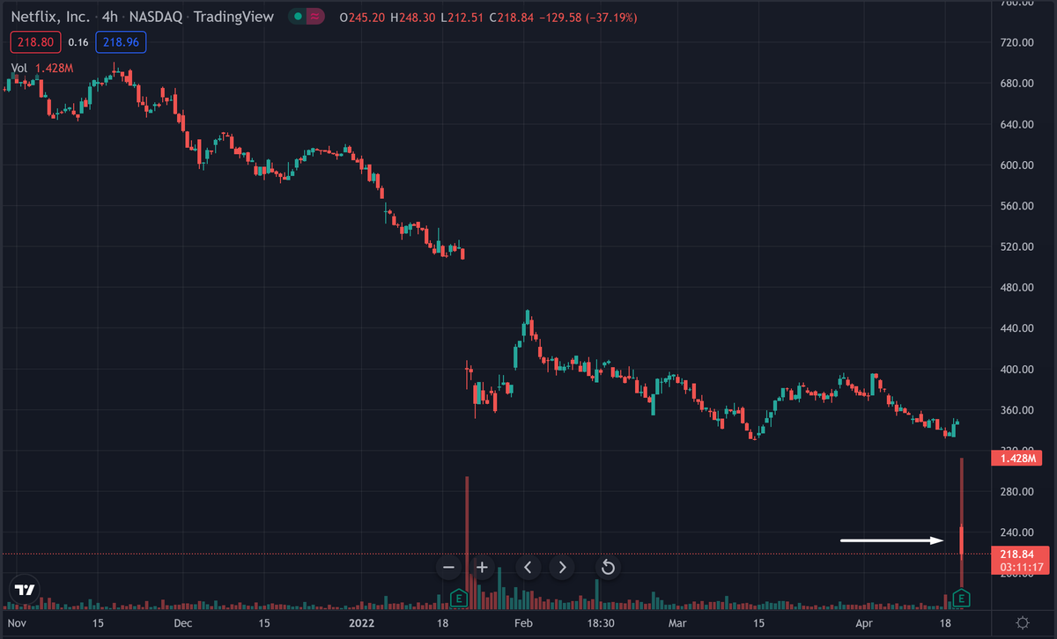Viewport: 1057px width, 639px height.
Task: Reset the chart view with the circular arrow
Action: (x=607, y=568)
